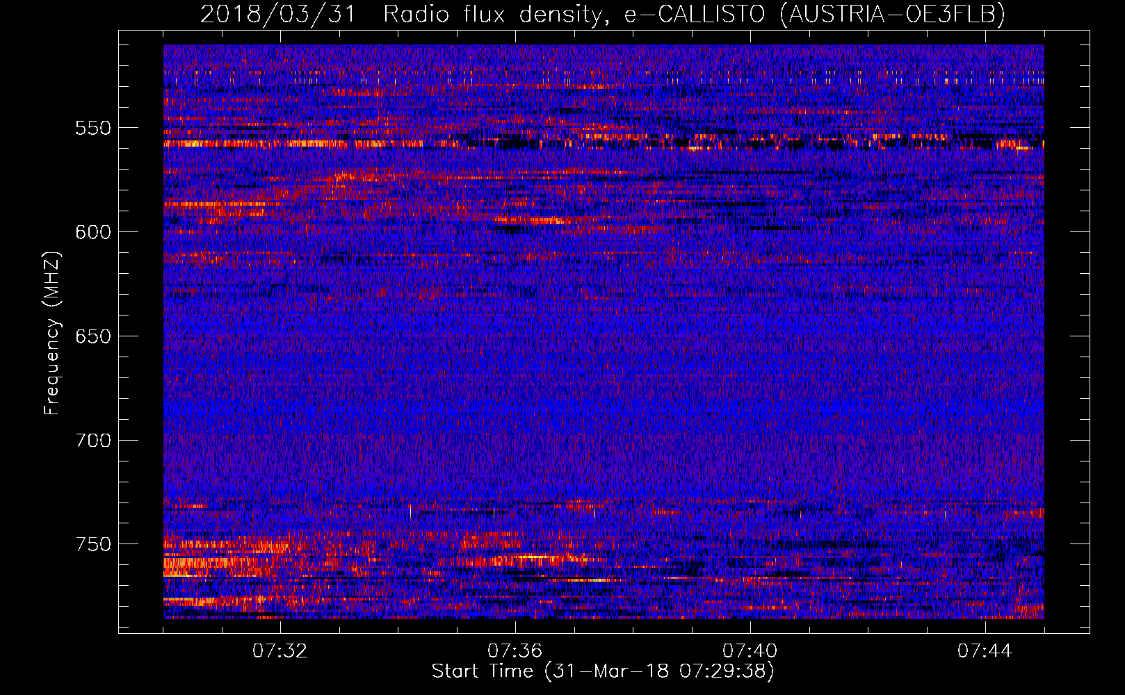Click the 'Start Time (31-Mar-18 07:29:38)' label
Image resolution: width=1125 pixels, height=695 pixels.
[602, 671]
